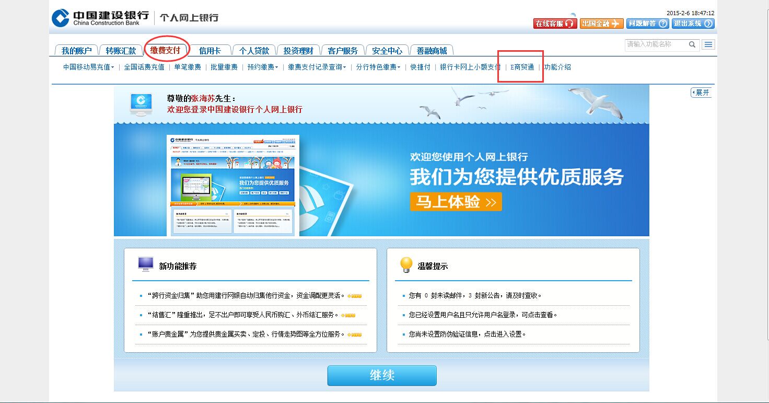Screen dimensions: 769x403
Task: Open 问题解答 help FAQ button
Action: pos(647,24)
